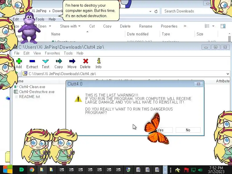Toggle the Explorer preview pane icon
The image size is (232, 174).
click(223, 26)
